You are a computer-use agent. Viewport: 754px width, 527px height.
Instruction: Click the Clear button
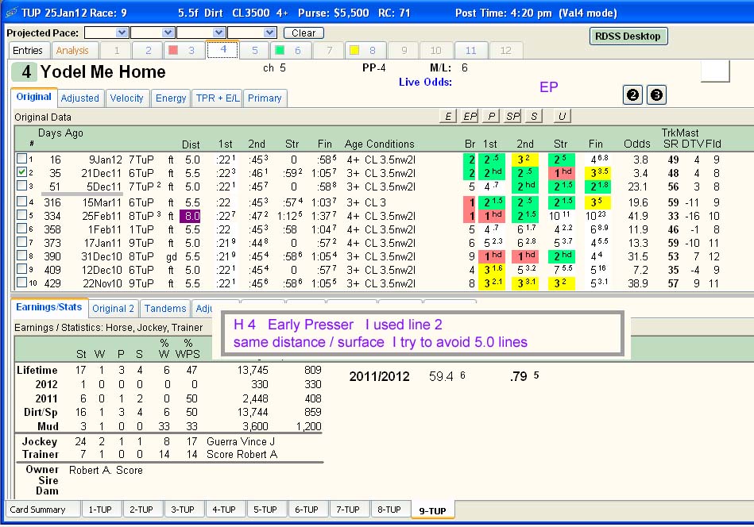304,33
